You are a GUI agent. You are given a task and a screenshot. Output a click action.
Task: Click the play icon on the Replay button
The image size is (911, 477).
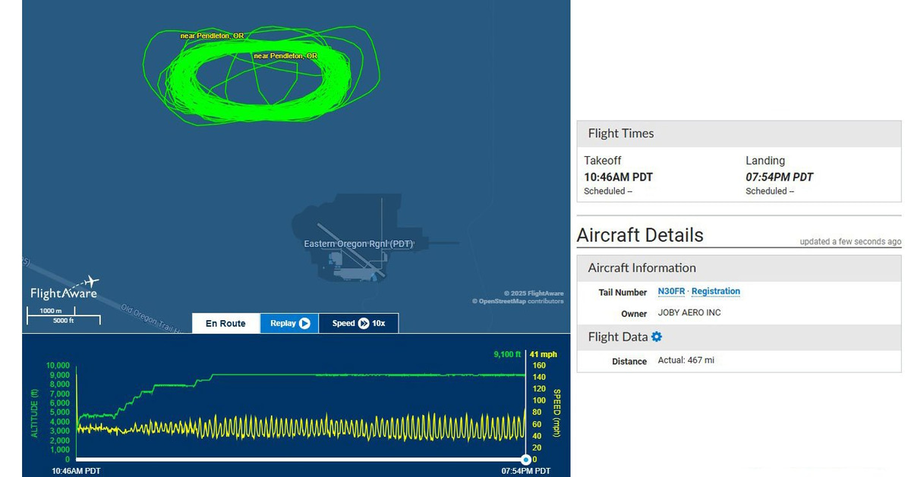[x=304, y=323]
